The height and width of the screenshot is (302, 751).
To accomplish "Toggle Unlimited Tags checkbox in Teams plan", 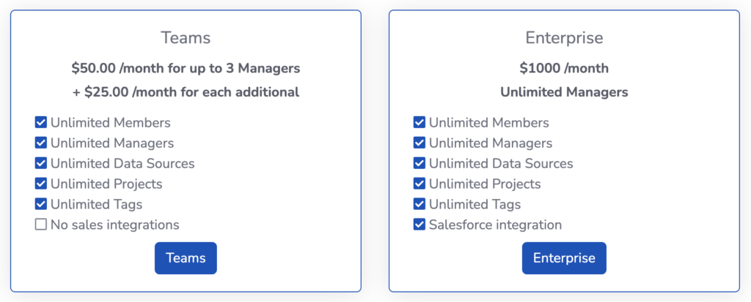I will pos(41,205).
